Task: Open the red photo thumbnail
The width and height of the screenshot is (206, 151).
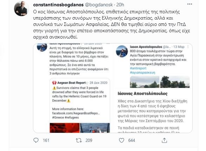Action: pyautogui.click(x=65, y=128)
